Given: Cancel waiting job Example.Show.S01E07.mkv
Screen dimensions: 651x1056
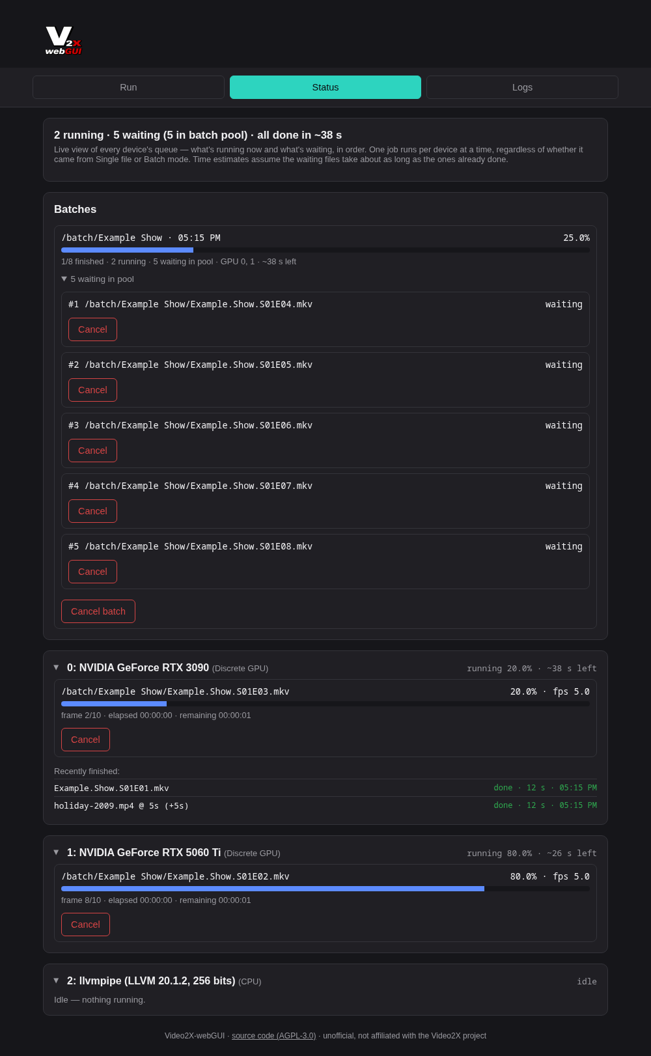Looking at the screenshot, I should click(92, 511).
